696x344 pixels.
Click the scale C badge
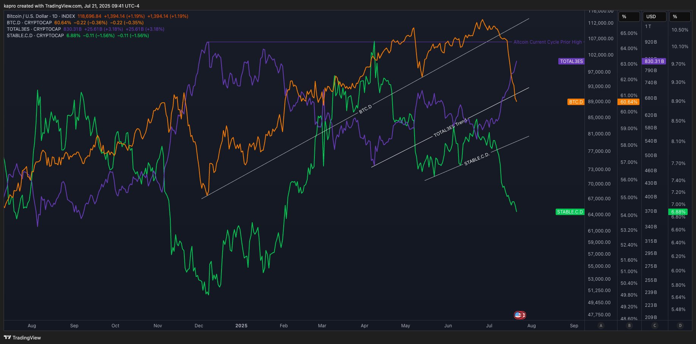click(x=654, y=325)
